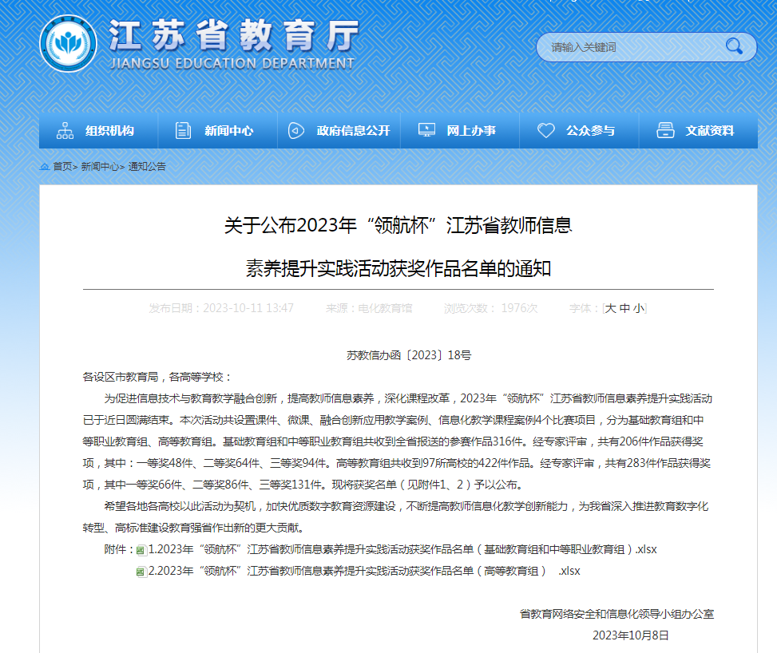Click the 新闻中心 document icon
This screenshot has width=777, height=653.
(x=184, y=131)
